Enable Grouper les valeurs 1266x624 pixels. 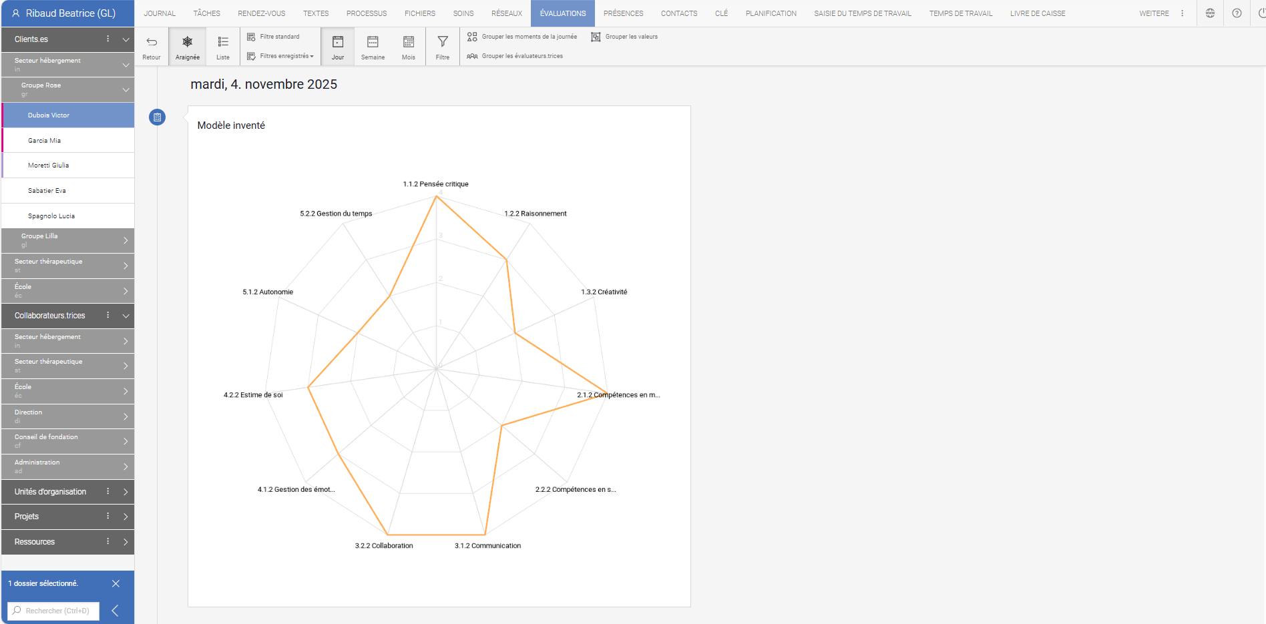pyautogui.click(x=624, y=37)
